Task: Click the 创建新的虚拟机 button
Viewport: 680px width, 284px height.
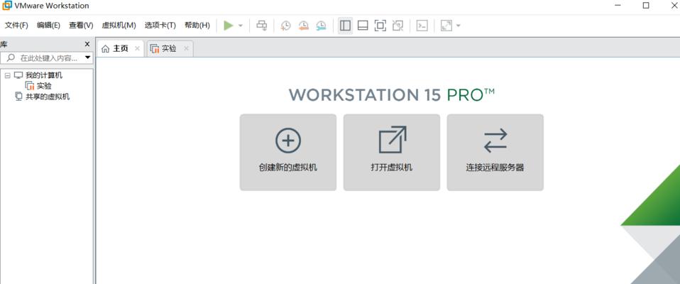Action: point(288,152)
